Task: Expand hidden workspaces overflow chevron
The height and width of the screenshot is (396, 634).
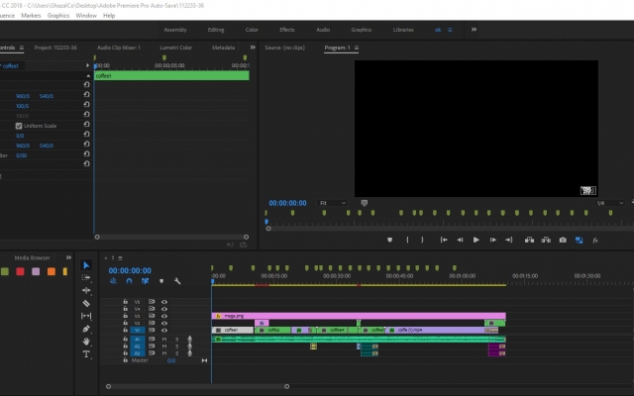Action: 474,30
